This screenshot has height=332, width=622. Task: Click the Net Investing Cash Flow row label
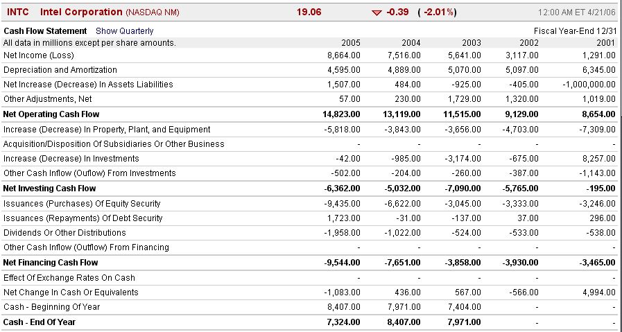[49, 189]
